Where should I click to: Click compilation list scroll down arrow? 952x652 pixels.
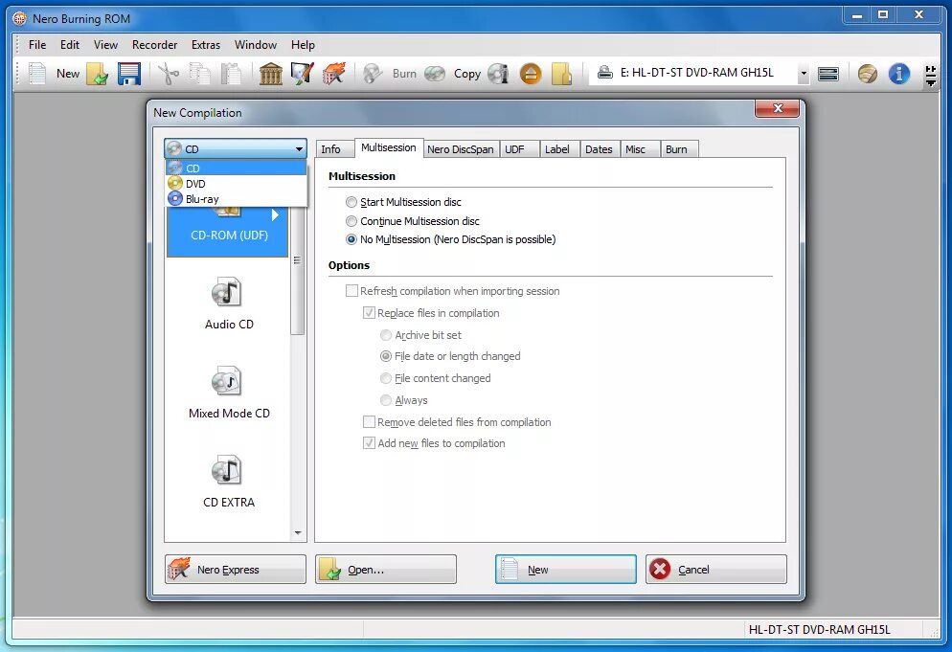(298, 533)
